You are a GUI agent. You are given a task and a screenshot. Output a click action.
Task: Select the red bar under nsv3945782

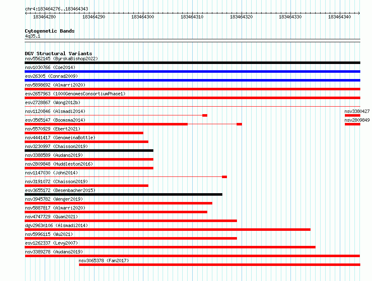click(118, 203)
